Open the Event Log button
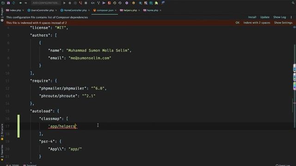296x166 pixels. coord(283,165)
